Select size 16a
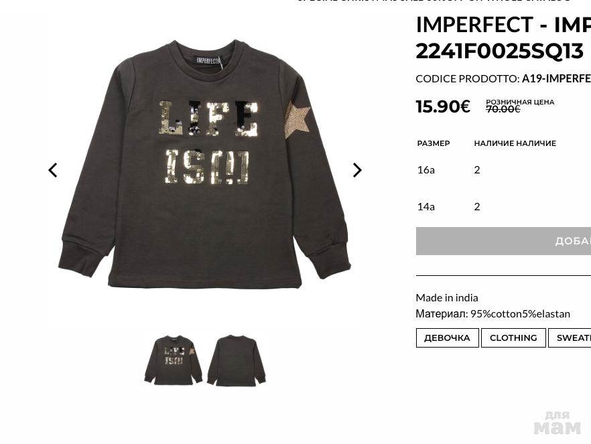The height and width of the screenshot is (444, 591). click(x=426, y=169)
